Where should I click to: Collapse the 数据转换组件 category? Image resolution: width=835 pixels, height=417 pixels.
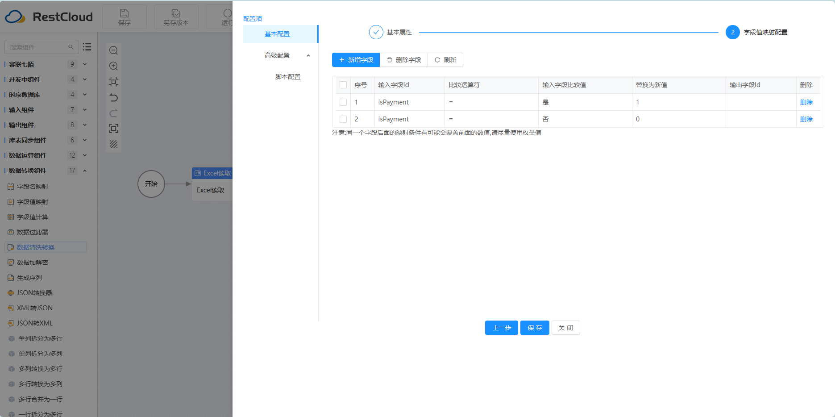tap(85, 171)
